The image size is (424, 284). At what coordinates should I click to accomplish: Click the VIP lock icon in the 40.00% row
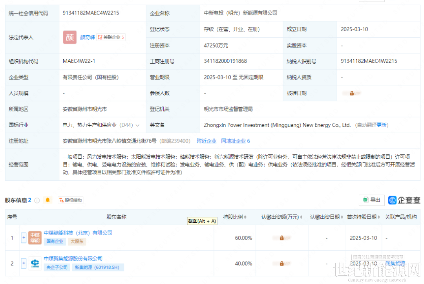[x=282, y=264]
